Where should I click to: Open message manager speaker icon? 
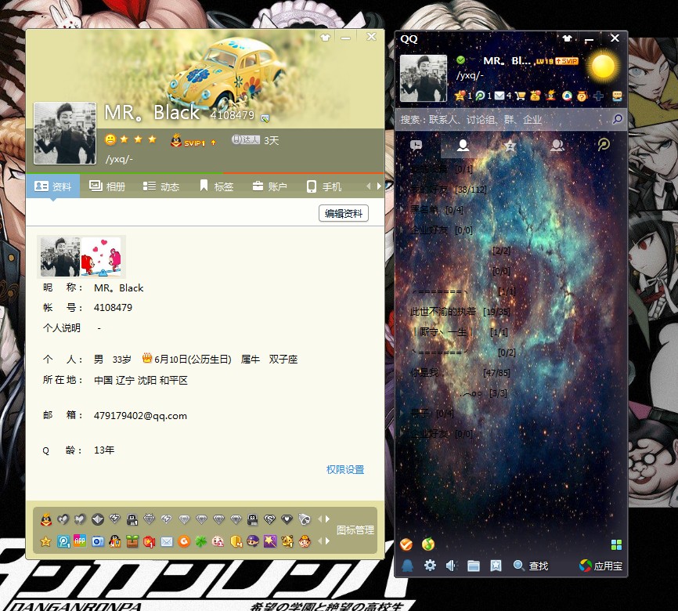point(452,565)
